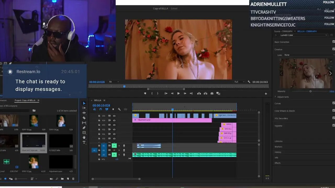The height and width of the screenshot is (188, 335).
Task: Open the Full playback resolution dropdown
Action: coord(239,82)
